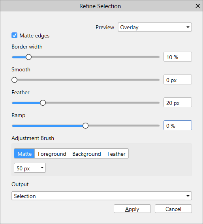Screen dimensions: 203x224
Task: Click the Smooth slider handle
Action: click(15, 80)
